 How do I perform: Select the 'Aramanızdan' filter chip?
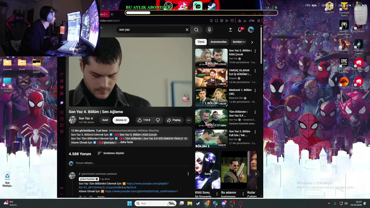[219, 42]
